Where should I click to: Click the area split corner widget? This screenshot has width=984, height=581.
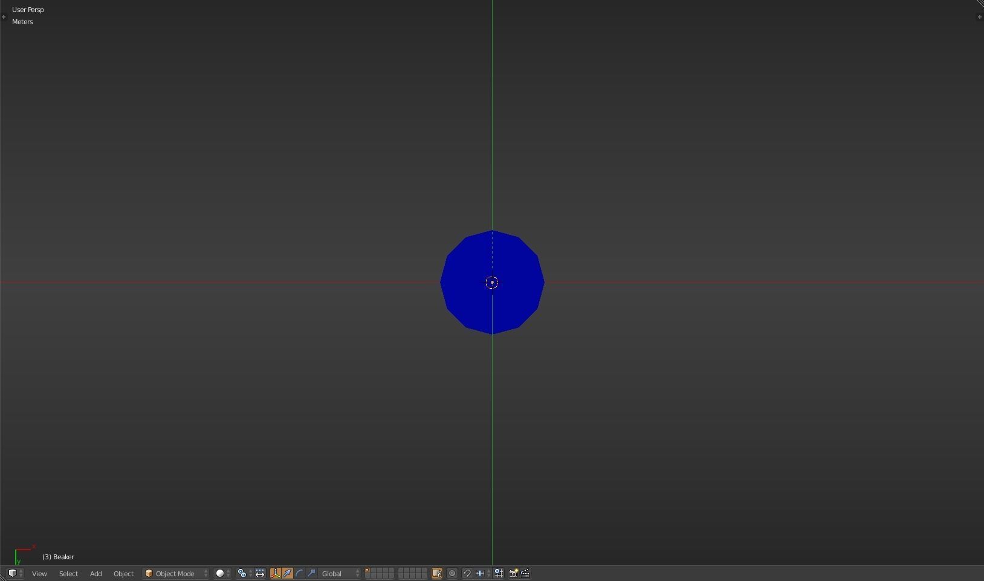click(x=980, y=4)
